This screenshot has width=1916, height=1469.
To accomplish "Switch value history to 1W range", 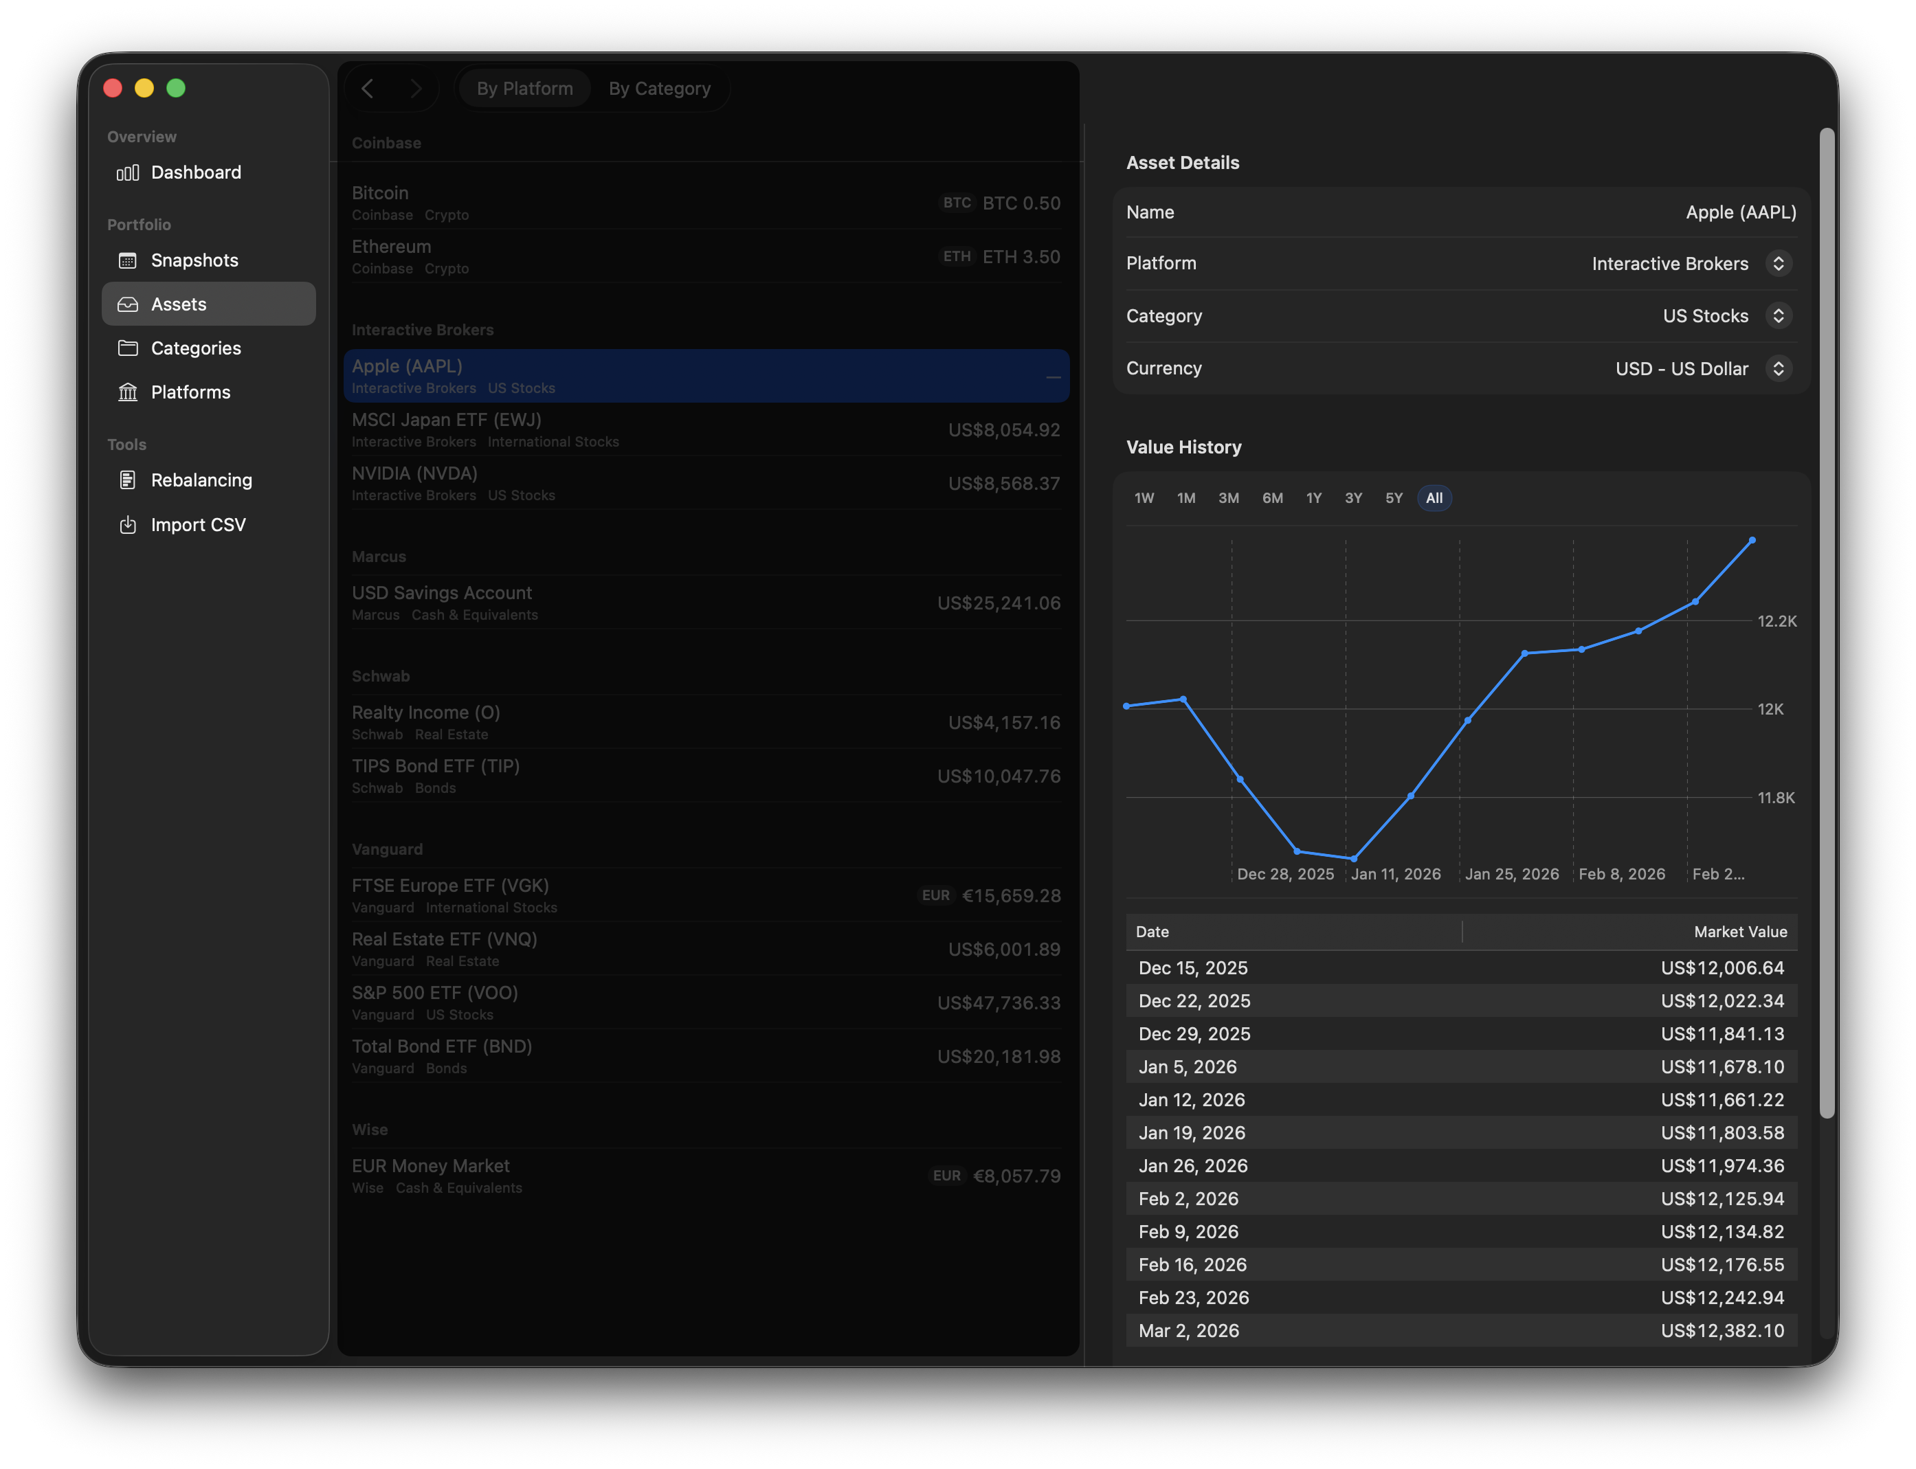I will click(1144, 497).
